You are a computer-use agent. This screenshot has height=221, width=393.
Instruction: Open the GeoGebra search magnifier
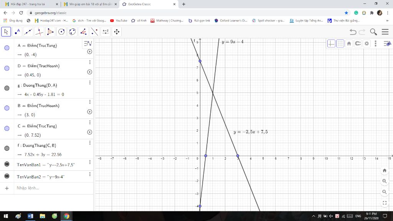click(x=373, y=32)
